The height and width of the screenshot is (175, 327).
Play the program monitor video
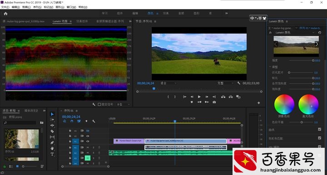click(199, 97)
